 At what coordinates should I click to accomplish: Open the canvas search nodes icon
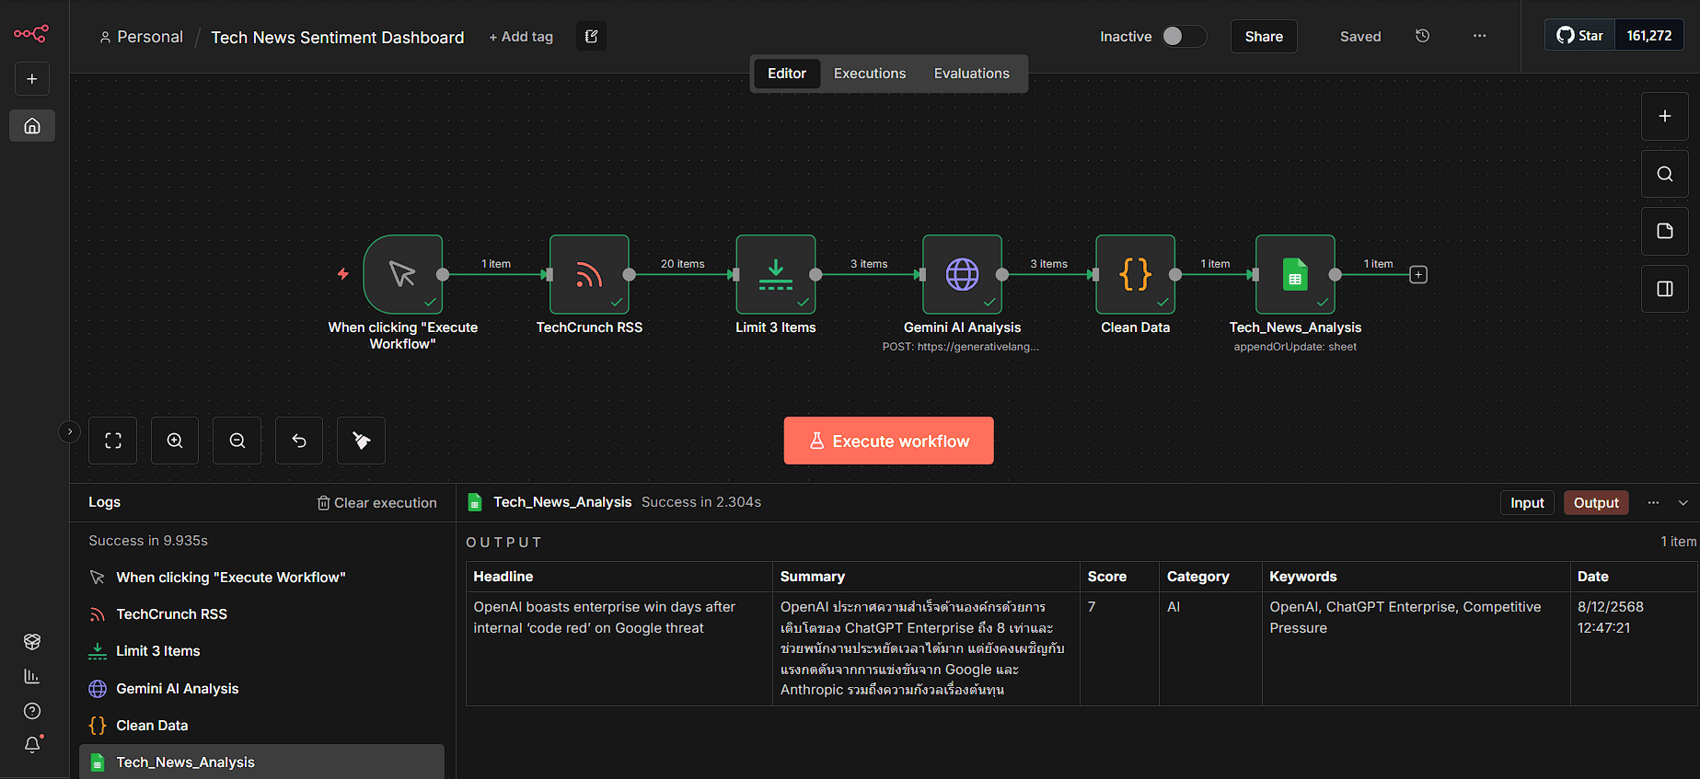[1665, 174]
